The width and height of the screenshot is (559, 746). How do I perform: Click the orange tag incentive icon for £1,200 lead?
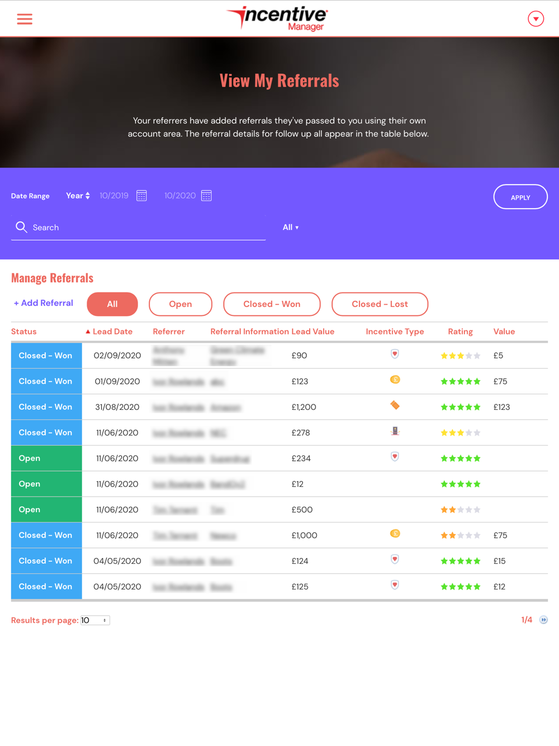click(x=395, y=405)
